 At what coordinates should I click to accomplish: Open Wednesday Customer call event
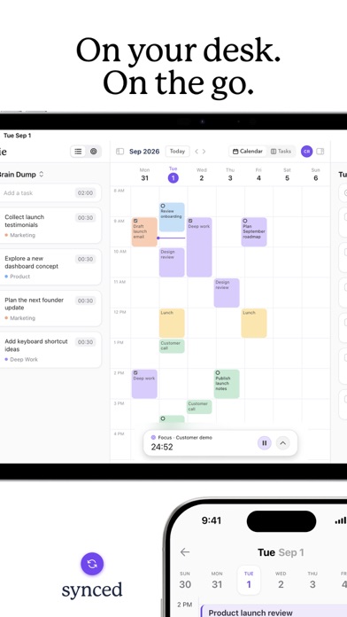[199, 407]
